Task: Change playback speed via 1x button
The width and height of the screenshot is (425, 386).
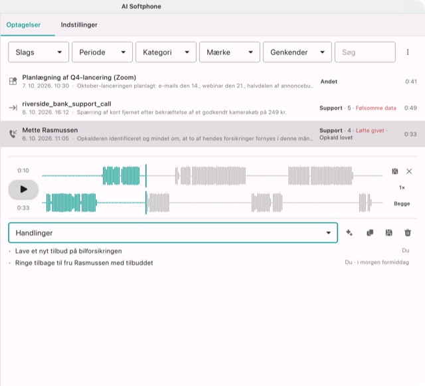Action: pos(402,187)
